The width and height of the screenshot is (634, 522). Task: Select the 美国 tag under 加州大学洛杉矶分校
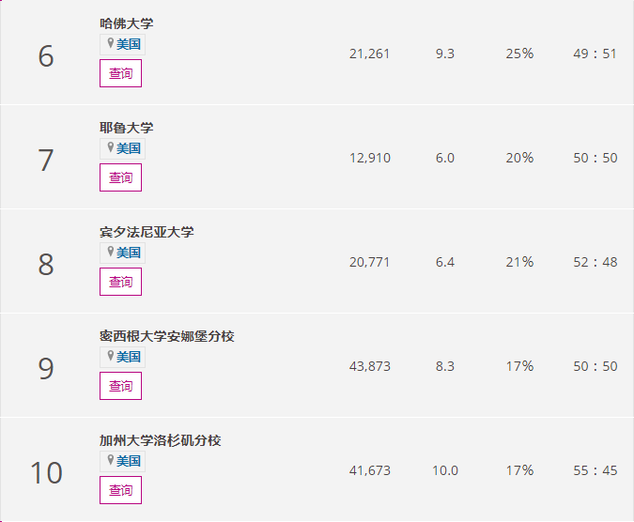(129, 461)
